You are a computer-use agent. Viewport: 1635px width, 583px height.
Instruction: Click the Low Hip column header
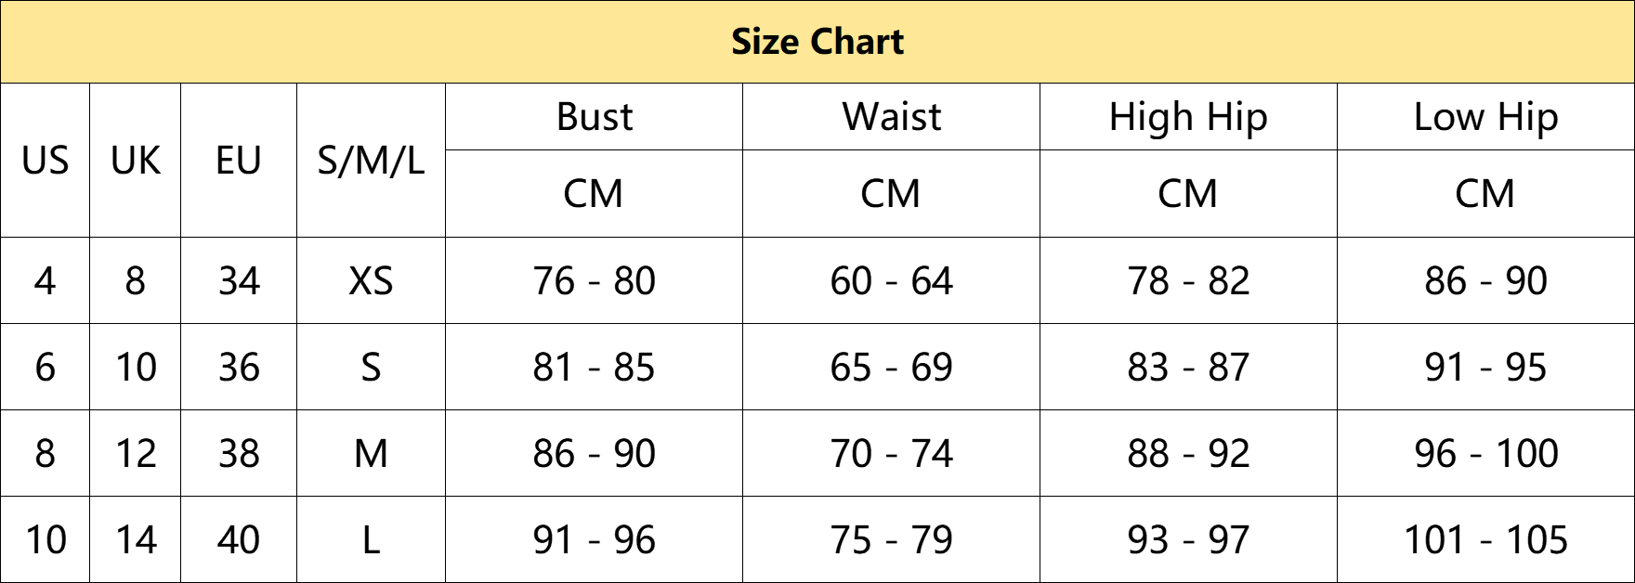coord(1485,117)
